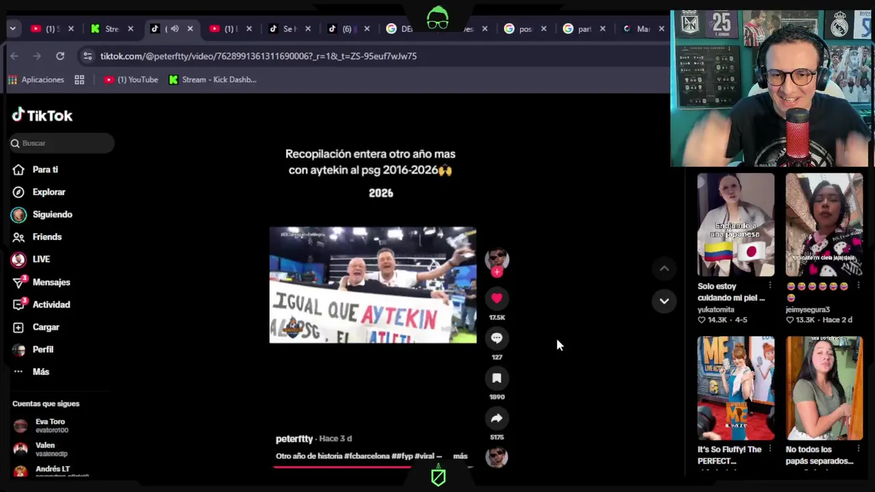The width and height of the screenshot is (875, 492).
Task: Seek on the video progress bar
Action: 373,467
